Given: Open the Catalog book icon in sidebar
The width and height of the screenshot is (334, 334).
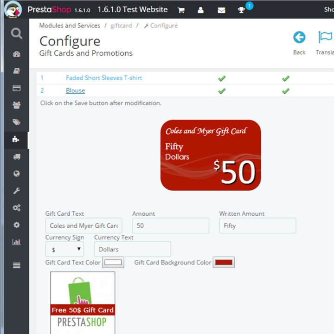Looking at the screenshot, I should [17, 71].
